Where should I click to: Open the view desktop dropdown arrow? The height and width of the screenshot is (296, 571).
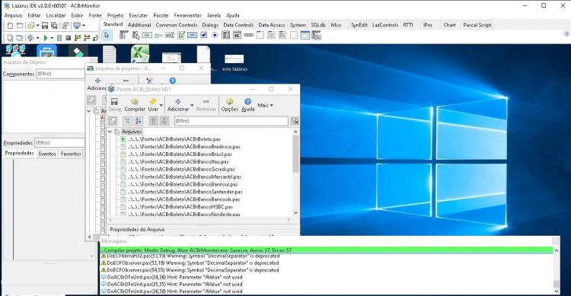[84, 25]
